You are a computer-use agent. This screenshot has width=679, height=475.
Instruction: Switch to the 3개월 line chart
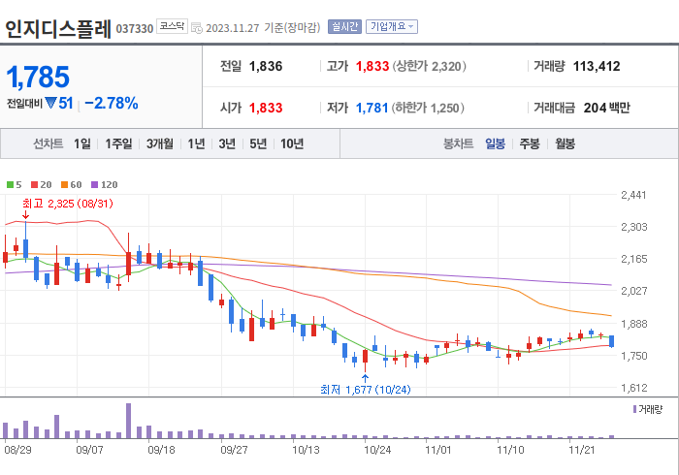tap(159, 143)
